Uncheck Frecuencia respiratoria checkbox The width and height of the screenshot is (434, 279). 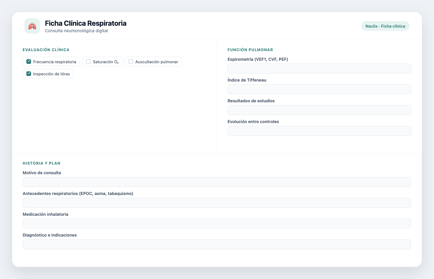click(29, 62)
